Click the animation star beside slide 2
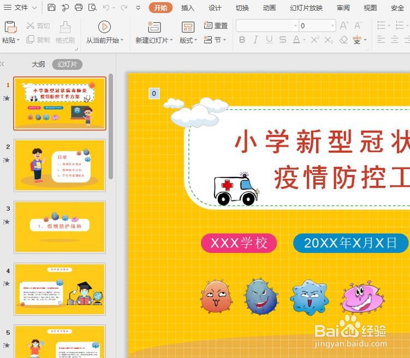 click(x=7, y=160)
